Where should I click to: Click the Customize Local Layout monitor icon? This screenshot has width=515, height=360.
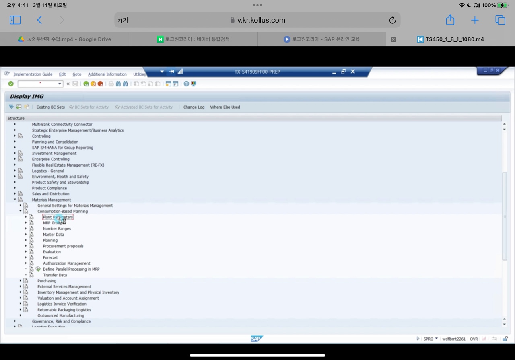tap(194, 84)
